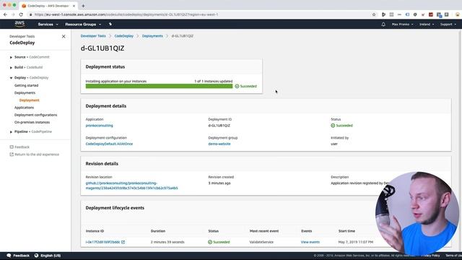Open the instance ID link
Viewport: 462px width, 260px height.
[103, 242]
